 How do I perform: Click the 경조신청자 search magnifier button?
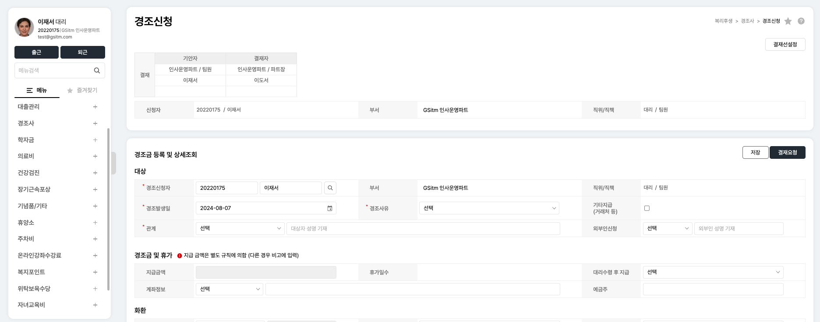330,188
